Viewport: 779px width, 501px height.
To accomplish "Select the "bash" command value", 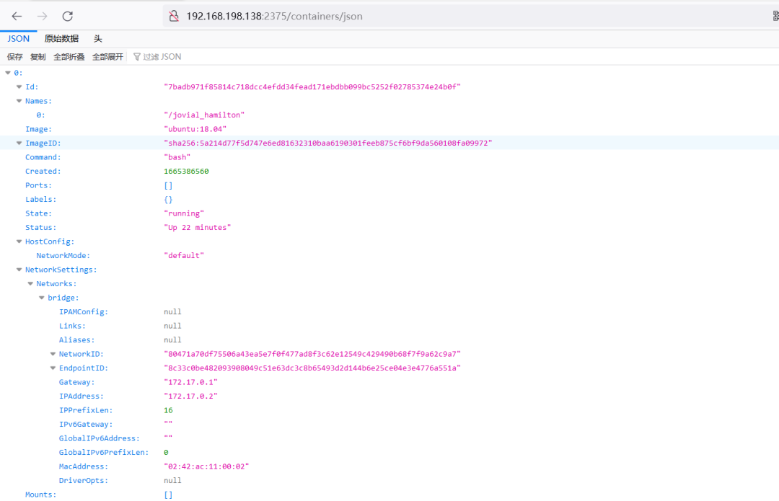I will click(x=177, y=157).
